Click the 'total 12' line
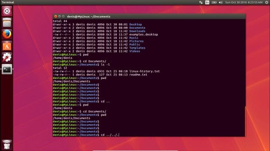The image size is (270, 151). click(x=60, y=68)
